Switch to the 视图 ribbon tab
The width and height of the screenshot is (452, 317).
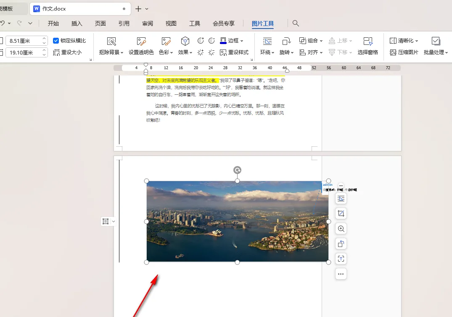(171, 23)
